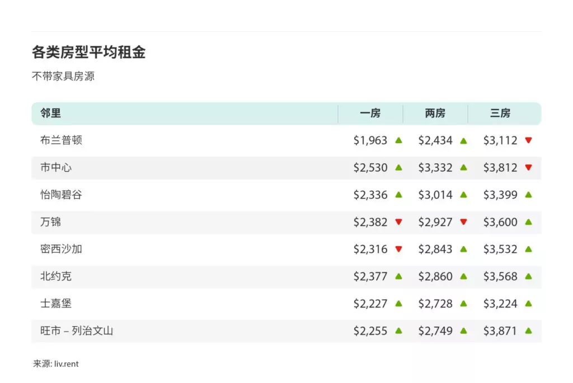
Task: Click the 旺市 – 列治文山 row label
Action: coord(77,331)
